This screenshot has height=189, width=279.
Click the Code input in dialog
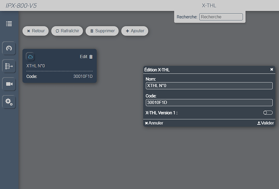[x=209, y=102]
